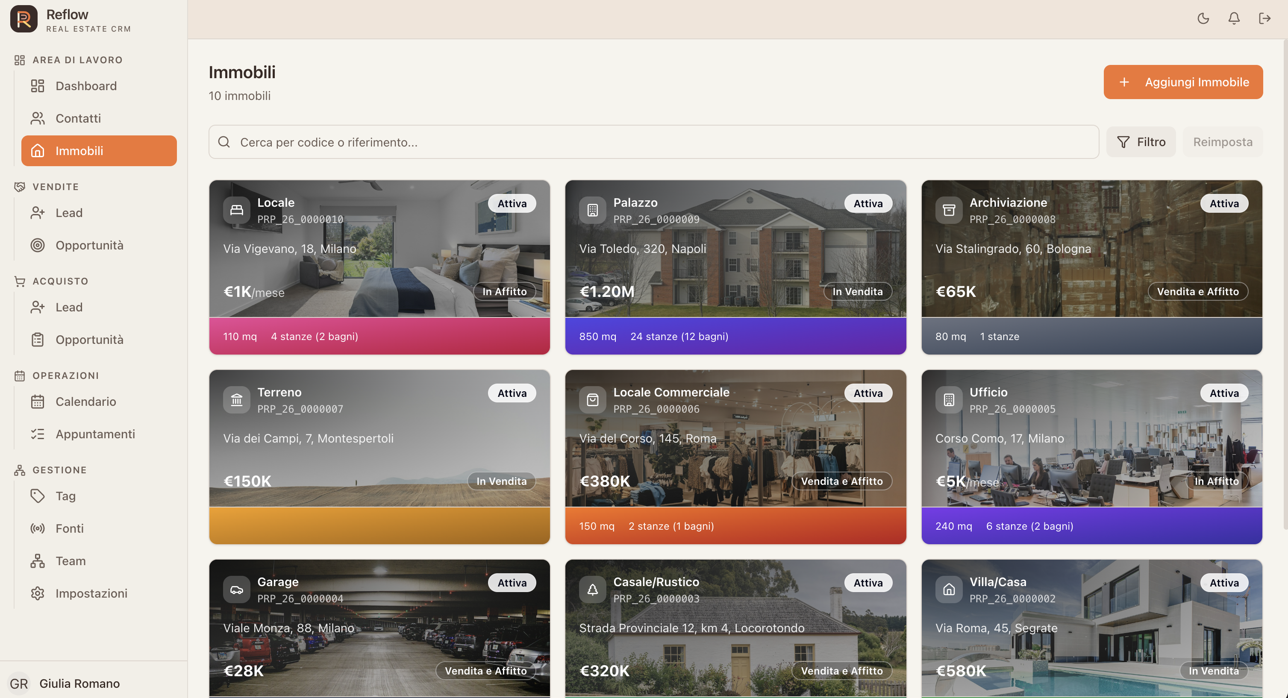Click the Fonti broadcast icon

(x=38, y=528)
